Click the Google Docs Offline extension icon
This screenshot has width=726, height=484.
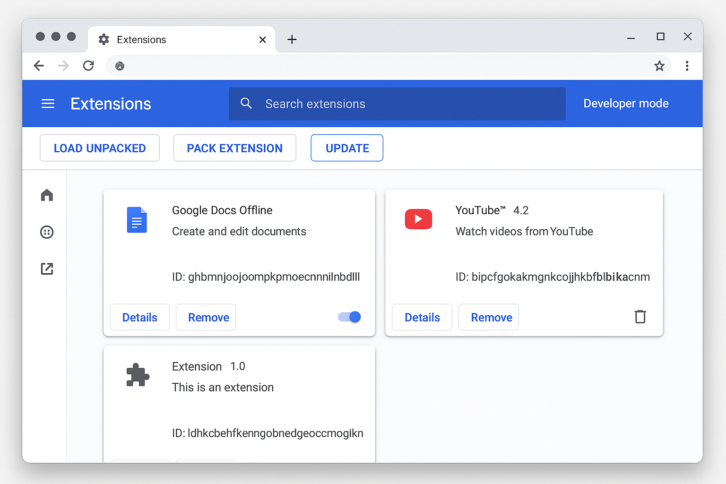coord(137,219)
